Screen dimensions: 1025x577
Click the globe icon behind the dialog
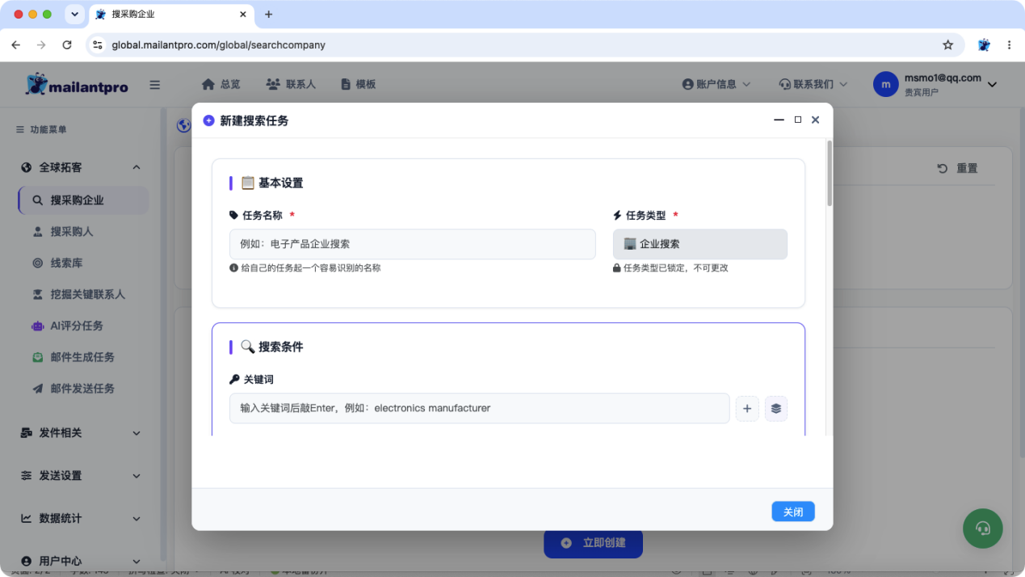pyautogui.click(x=183, y=125)
